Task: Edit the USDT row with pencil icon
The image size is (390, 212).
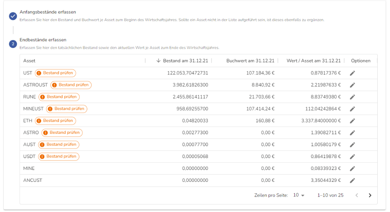Action: coord(352,157)
